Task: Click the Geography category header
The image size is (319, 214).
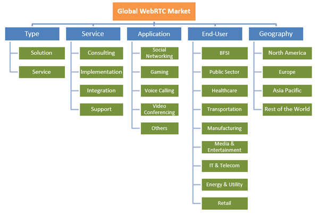Action: [x=276, y=34]
